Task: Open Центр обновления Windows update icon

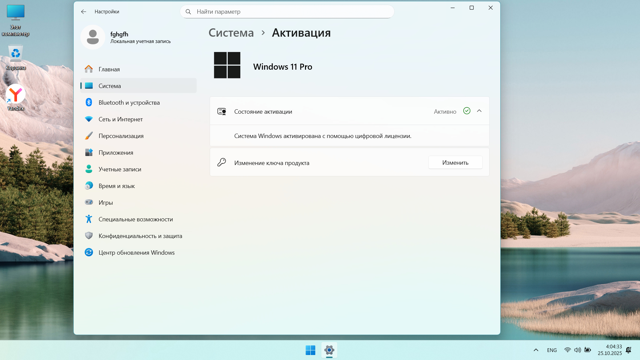Action: 89,252
